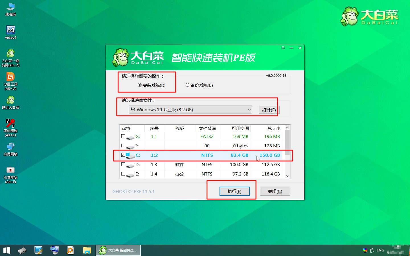410x256 pixels.
Task: Select the 大白菜 智能快速 taskbar button
Action: click(118, 250)
